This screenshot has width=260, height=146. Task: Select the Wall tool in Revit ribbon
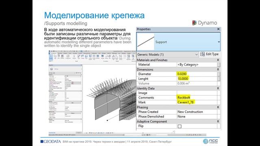pyautogui.click(x=55, y=57)
